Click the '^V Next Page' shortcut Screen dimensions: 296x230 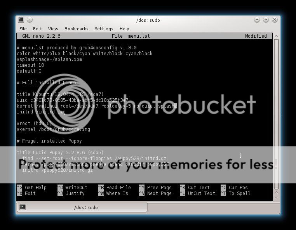[x=155, y=193]
